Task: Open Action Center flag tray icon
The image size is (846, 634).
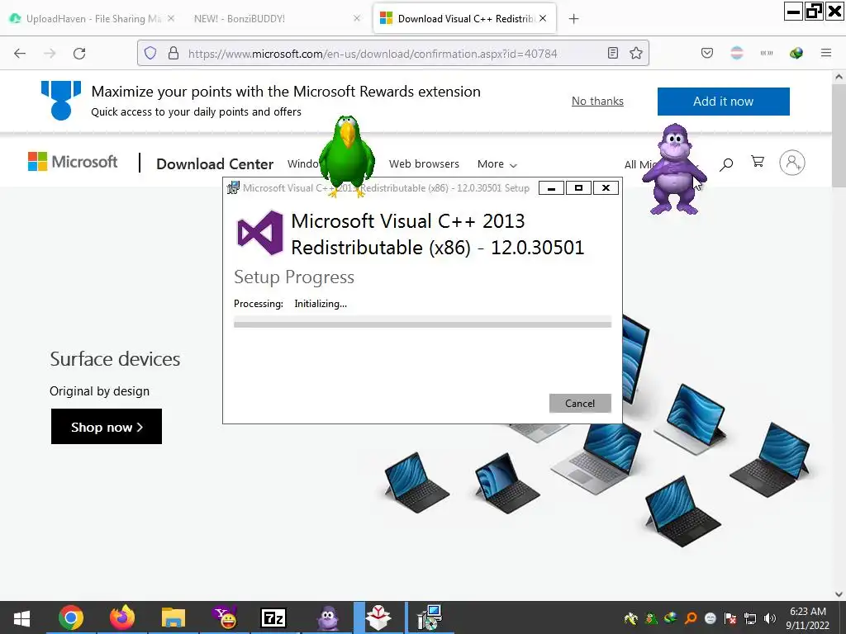Action: [730, 618]
